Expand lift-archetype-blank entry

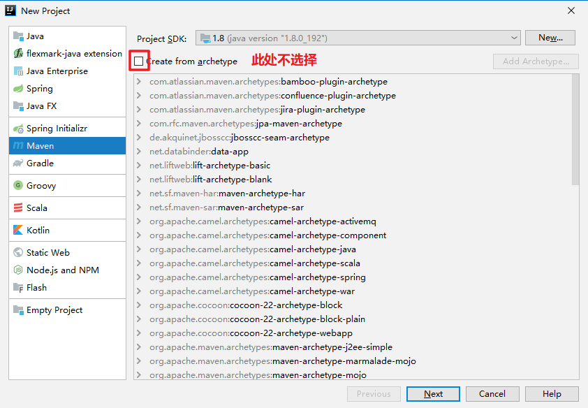[x=139, y=180]
